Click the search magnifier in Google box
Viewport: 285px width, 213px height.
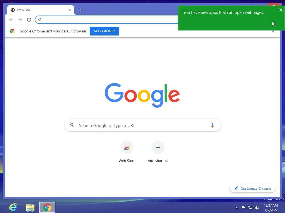[x=72, y=125]
